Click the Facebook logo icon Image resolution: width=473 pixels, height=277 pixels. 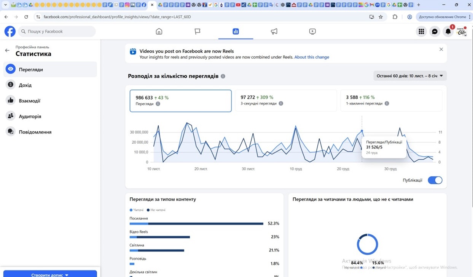[x=10, y=31]
